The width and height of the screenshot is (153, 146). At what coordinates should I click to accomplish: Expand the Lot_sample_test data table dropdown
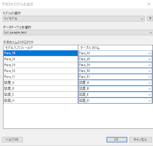[x=78, y=32]
